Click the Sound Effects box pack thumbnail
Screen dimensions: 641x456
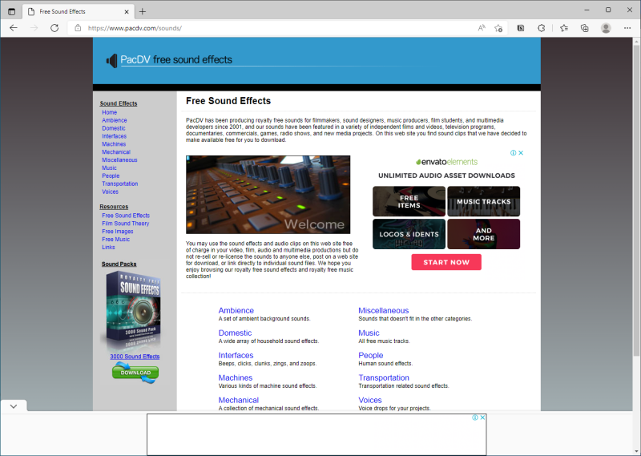(133, 311)
